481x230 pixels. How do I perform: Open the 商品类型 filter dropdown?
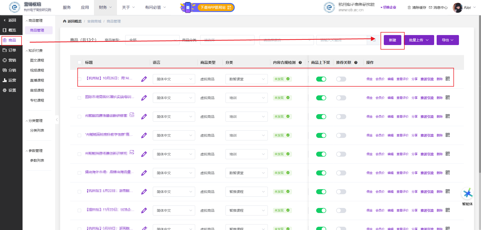click(152, 40)
